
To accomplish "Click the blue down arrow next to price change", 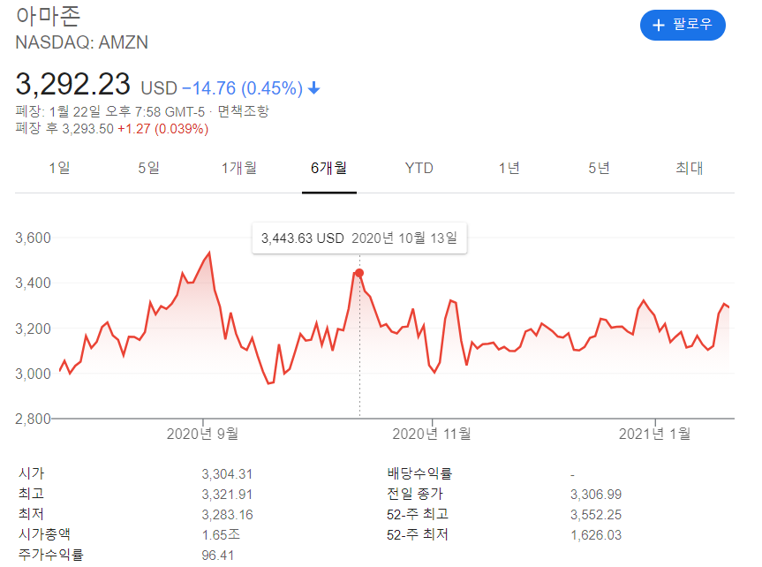I will pos(314,88).
